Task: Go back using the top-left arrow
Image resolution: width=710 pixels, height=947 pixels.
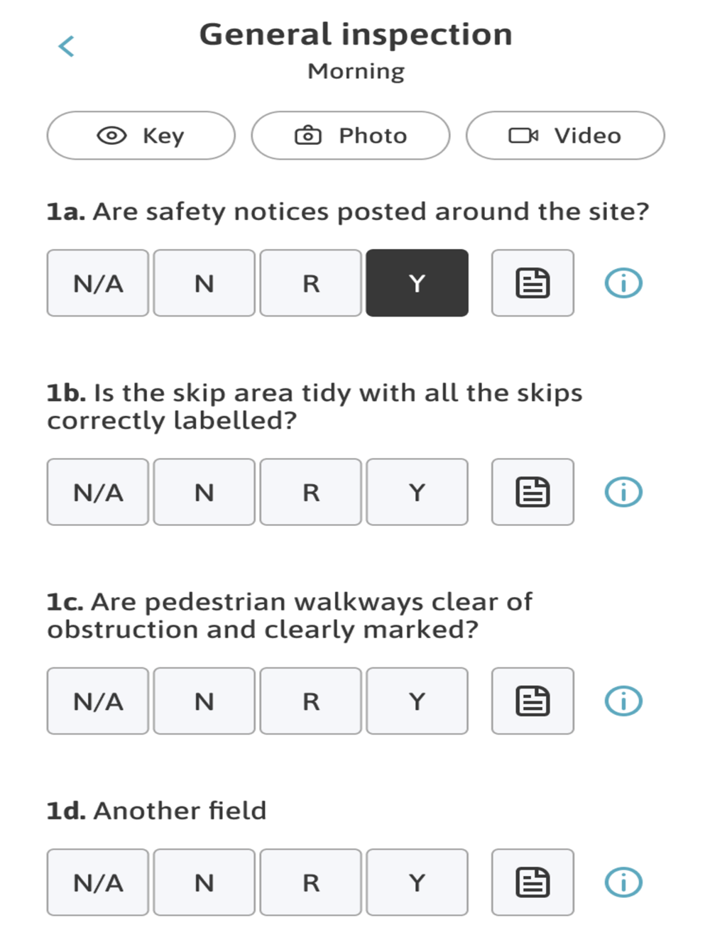Action: 67,47
